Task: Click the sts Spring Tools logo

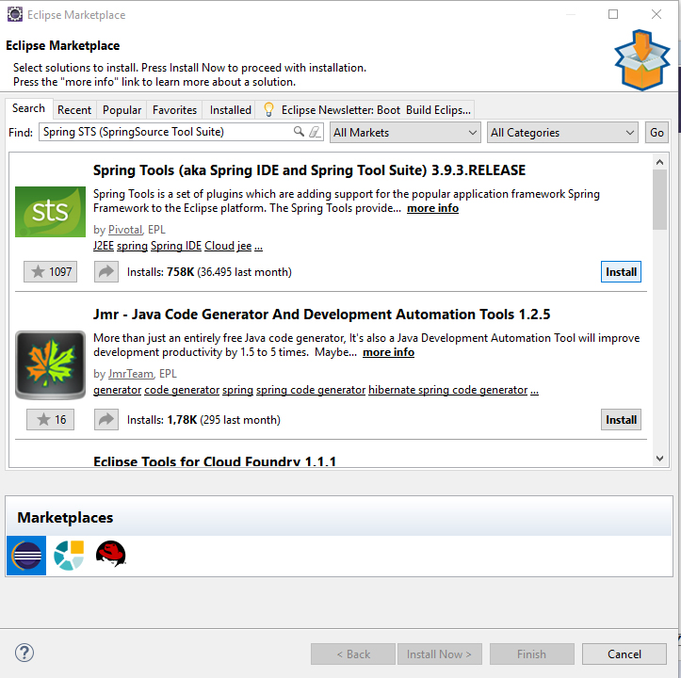Action: tap(50, 212)
